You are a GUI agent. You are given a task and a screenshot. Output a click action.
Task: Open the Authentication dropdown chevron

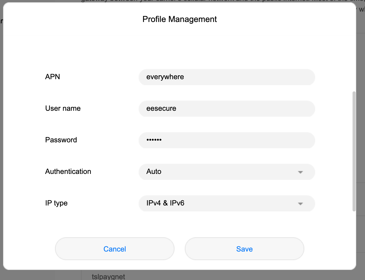pyautogui.click(x=300, y=172)
